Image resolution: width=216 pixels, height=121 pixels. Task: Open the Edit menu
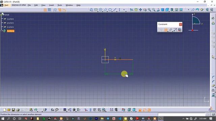tap(36, 5)
